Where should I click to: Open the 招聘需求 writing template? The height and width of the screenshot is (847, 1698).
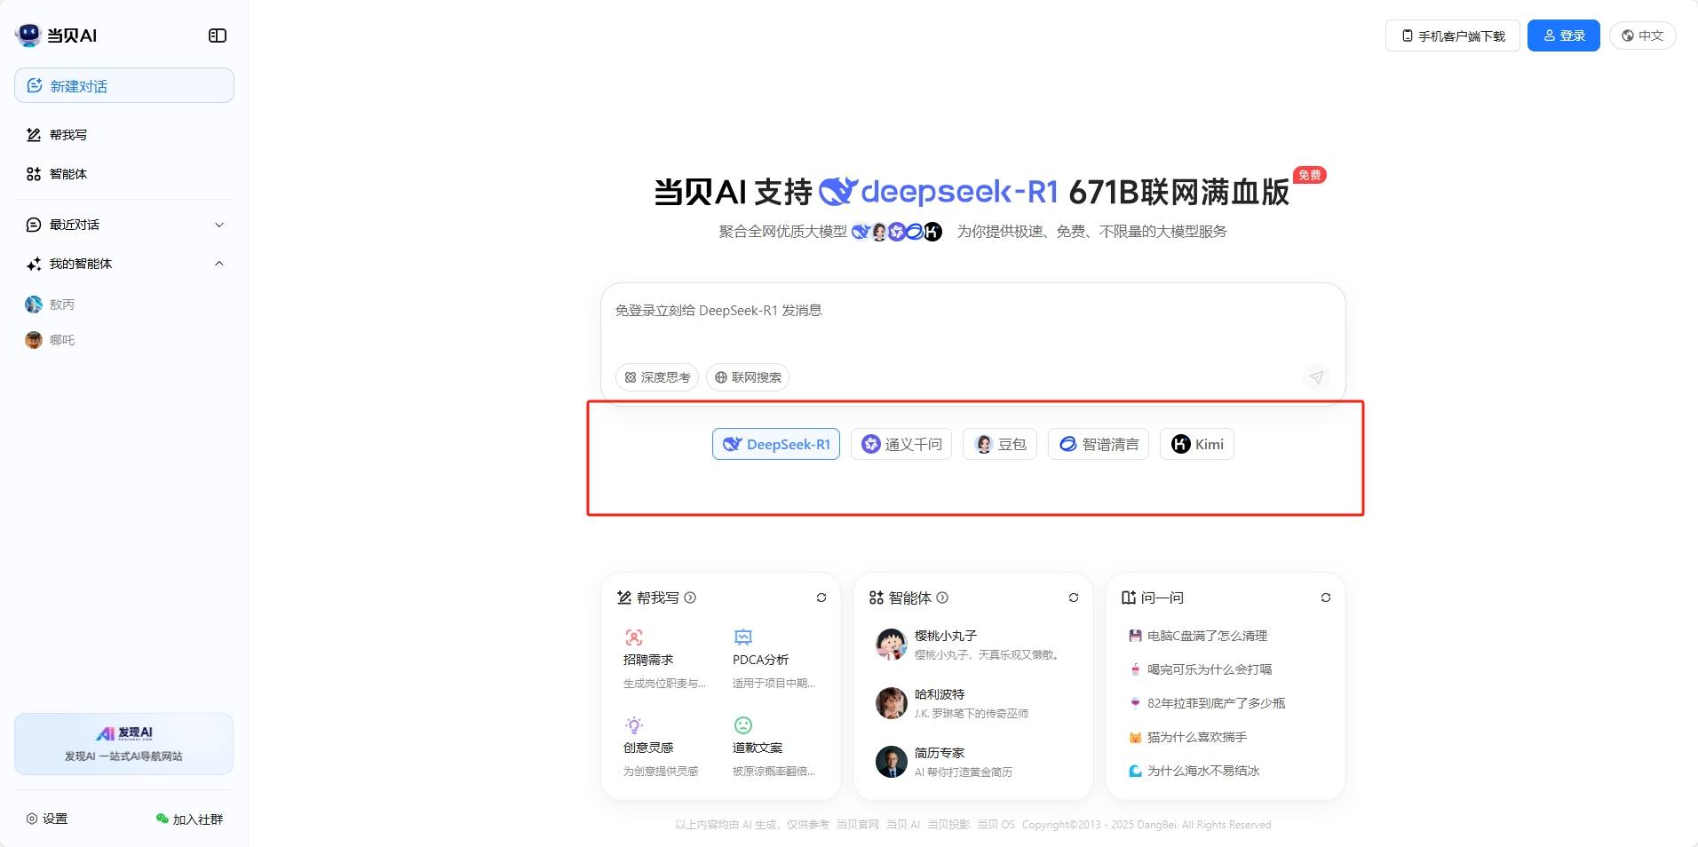[665, 660]
